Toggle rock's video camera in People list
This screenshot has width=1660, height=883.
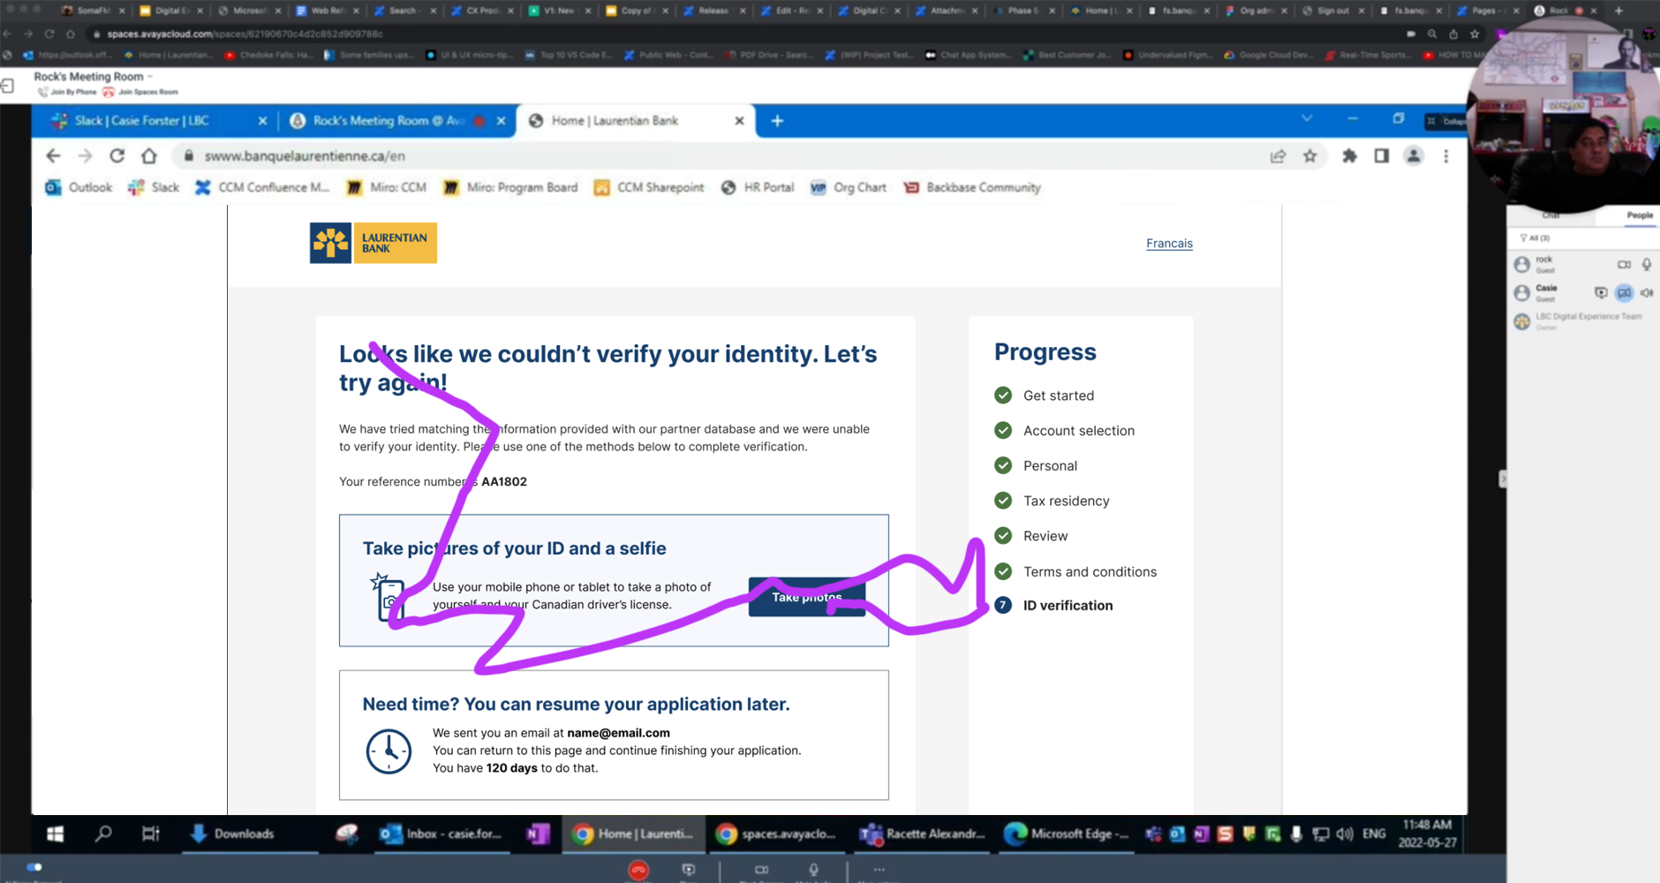pyautogui.click(x=1624, y=264)
